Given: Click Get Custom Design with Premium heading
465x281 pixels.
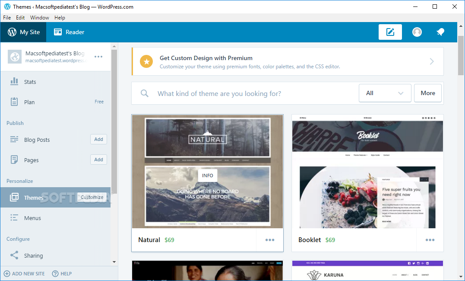Looking at the screenshot, I should [206, 58].
